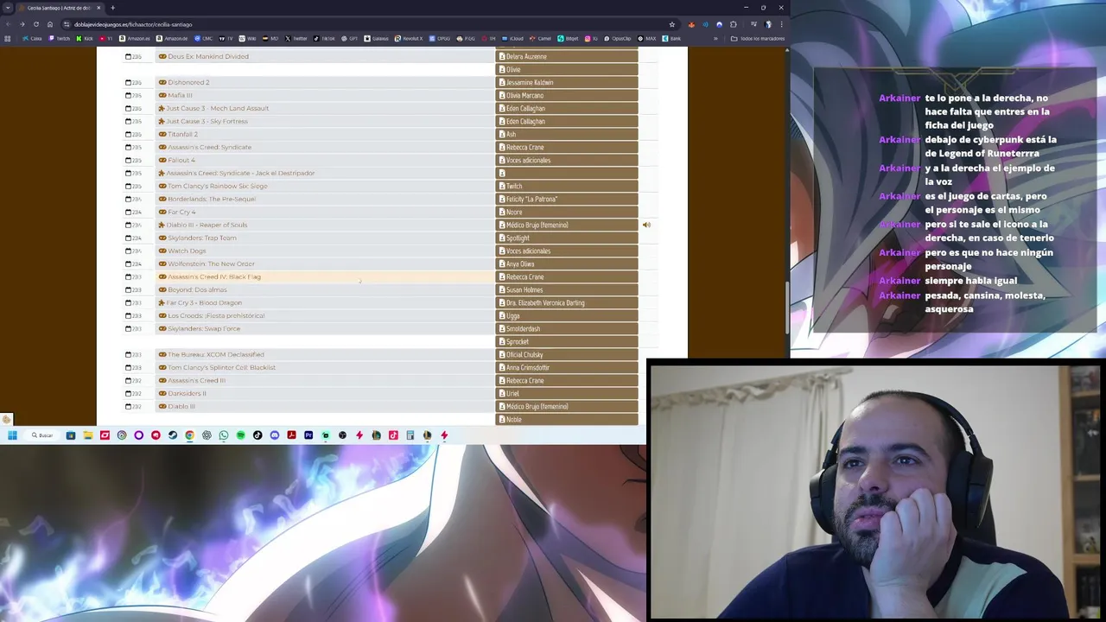
Task: Open the Revolut X bookmark
Action: [x=409, y=38]
